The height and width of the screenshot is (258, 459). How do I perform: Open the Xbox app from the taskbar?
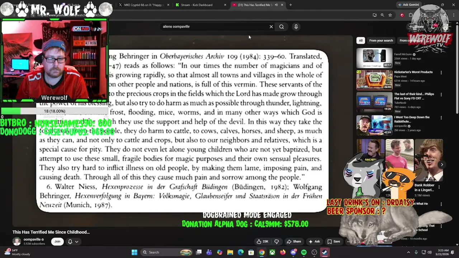tap(272, 252)
